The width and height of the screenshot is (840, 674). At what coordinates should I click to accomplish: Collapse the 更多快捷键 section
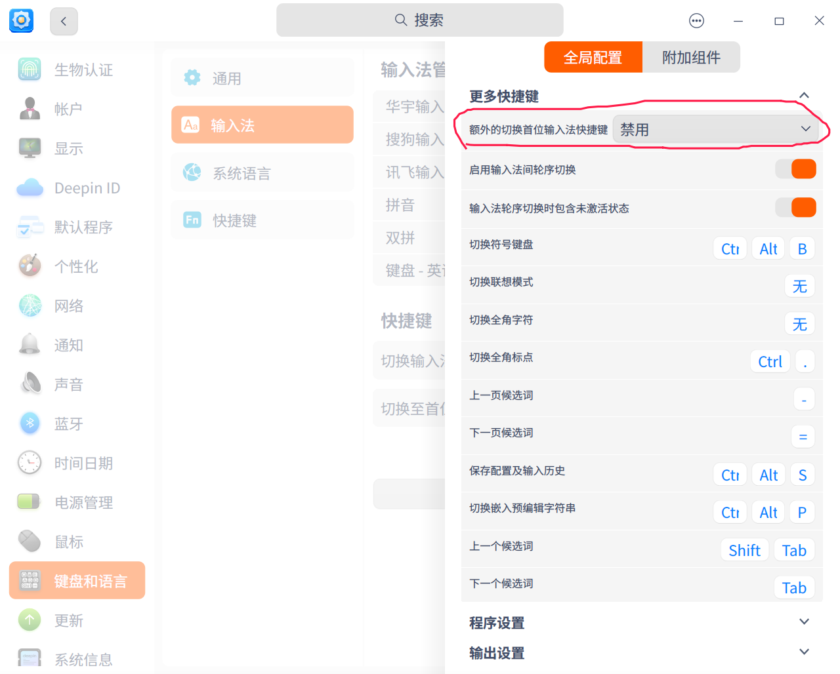point(805,95)
